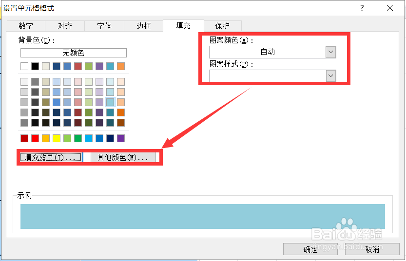Click the empty 图案样式 combo box
Viewport: 406px width, 261px height.
(x=272, y=76)
